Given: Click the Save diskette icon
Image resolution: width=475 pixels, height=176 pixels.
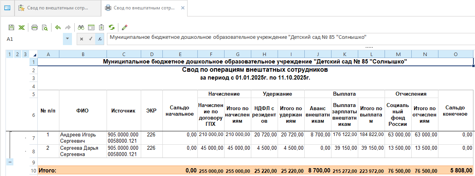Looking at the screenshot, I should [x=11, y=27].
